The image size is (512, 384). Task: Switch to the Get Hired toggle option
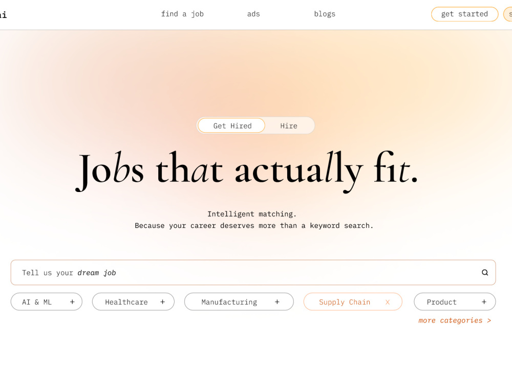click(x=231, y=126)
